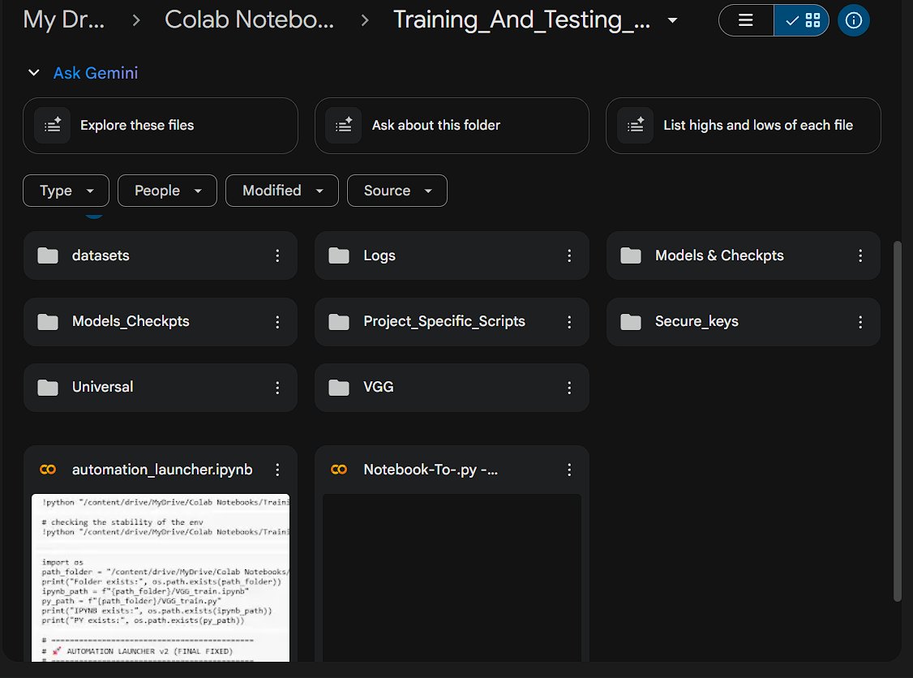Open the Modified filter dropdown
913x678 pixels.
282,191
